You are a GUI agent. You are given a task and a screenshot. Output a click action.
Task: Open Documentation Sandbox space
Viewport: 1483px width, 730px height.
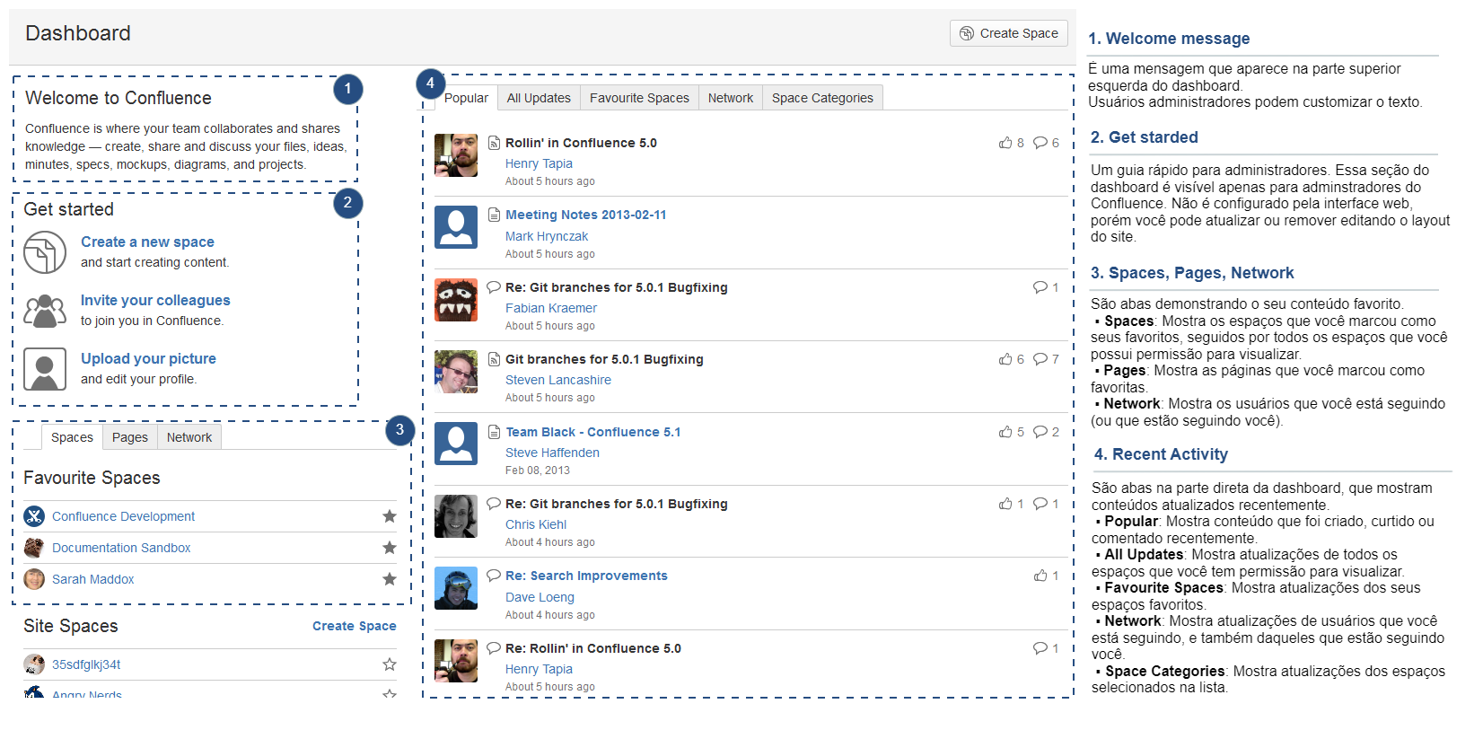tap(121, 548)
